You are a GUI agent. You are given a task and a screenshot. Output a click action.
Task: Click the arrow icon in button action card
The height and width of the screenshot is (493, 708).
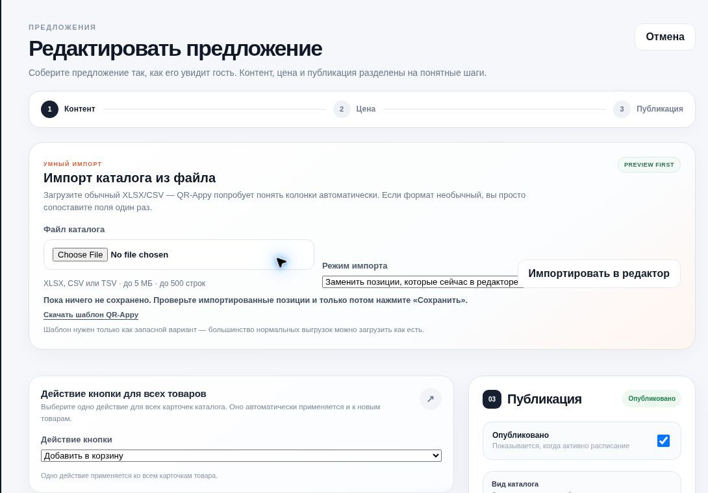click(x=430, y=399)
